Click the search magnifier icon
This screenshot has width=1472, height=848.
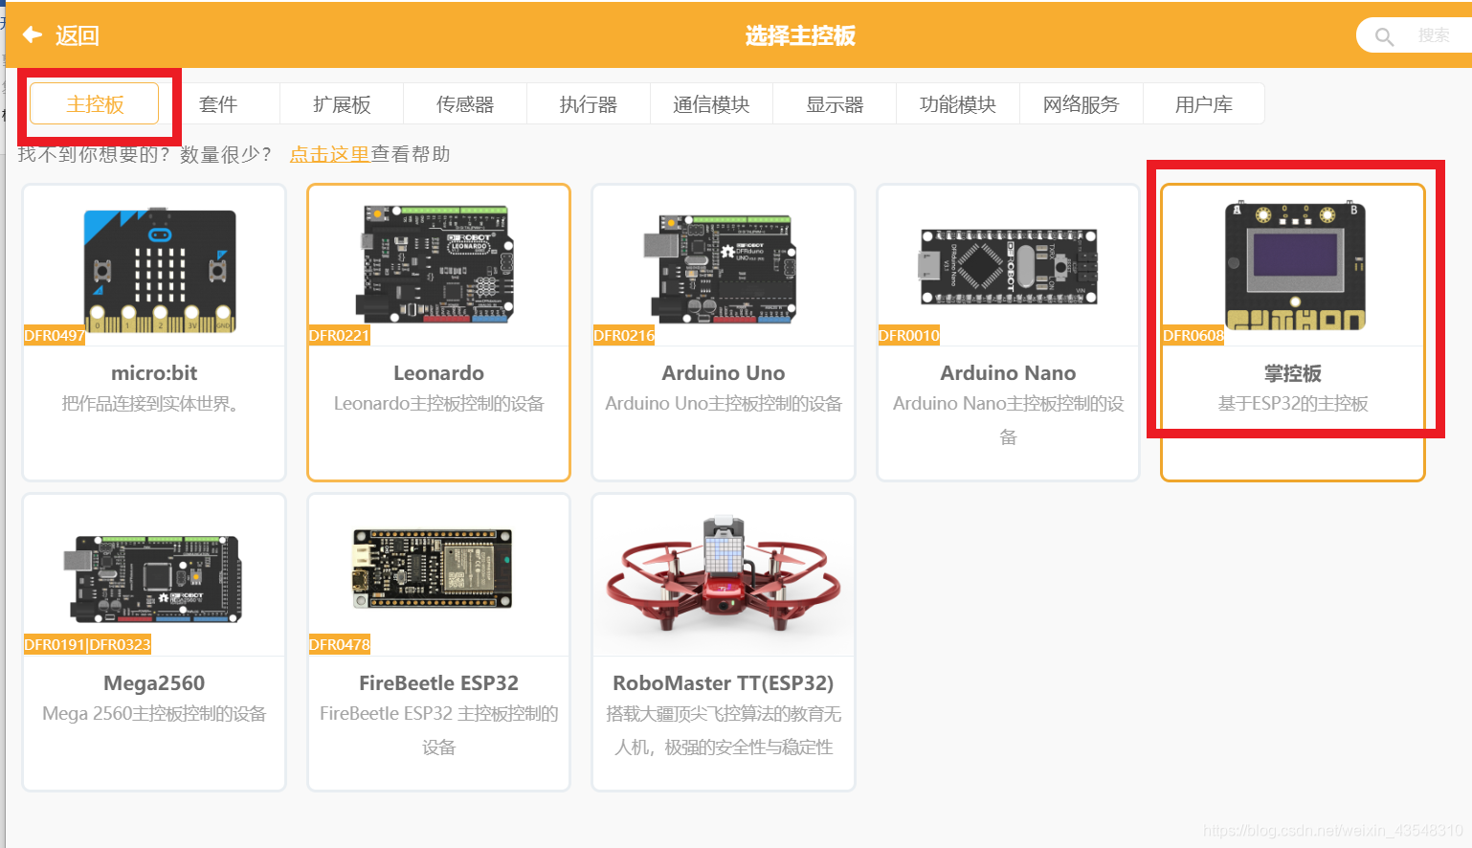pos(1384,35)
